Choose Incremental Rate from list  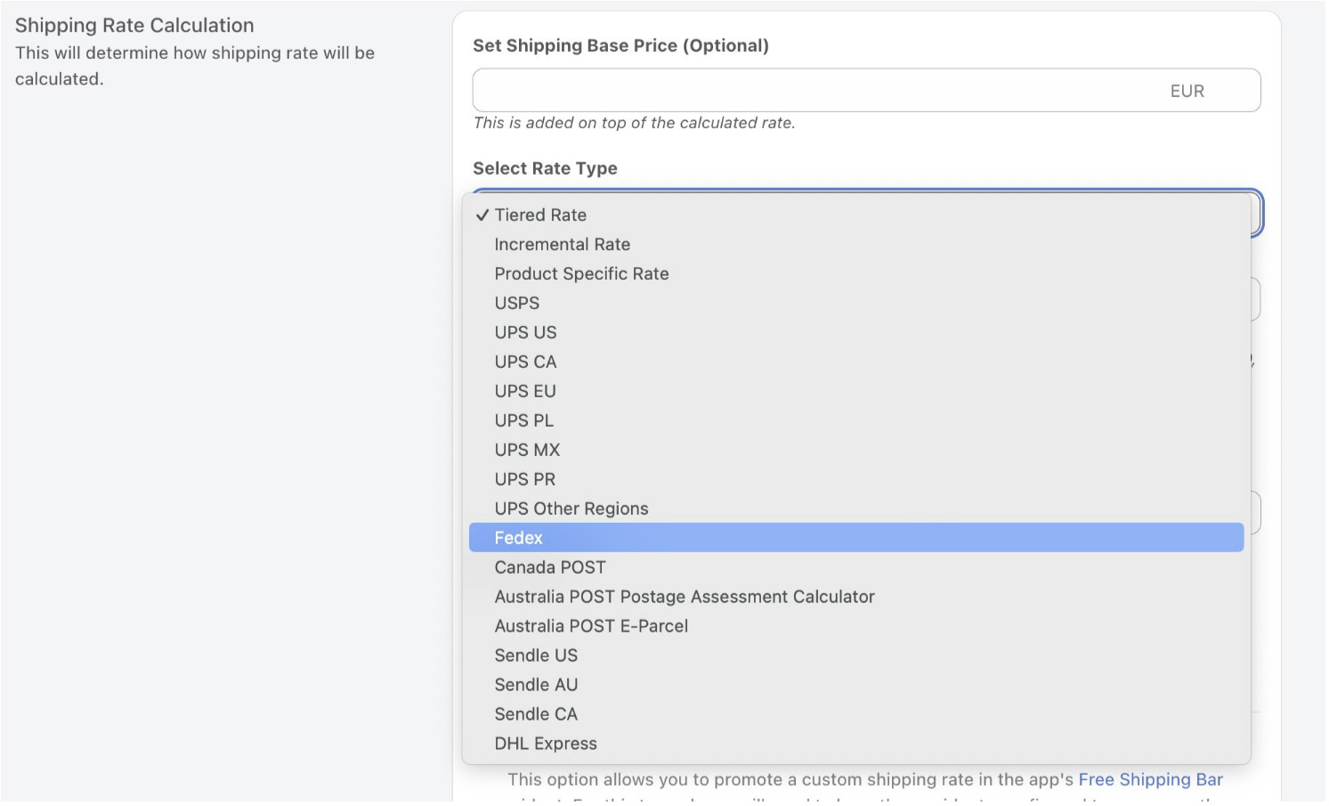[856, 244]
